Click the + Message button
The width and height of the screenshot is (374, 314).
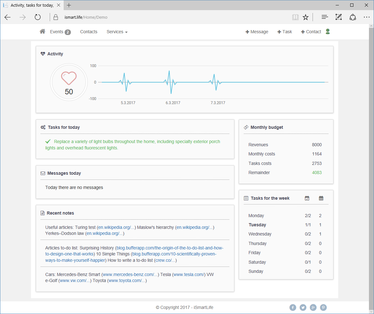coord(257,32)
